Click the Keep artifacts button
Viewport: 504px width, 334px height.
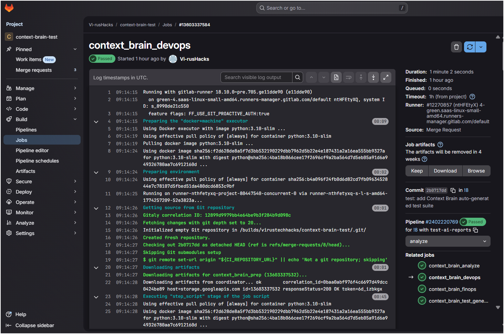pos(417,171)
